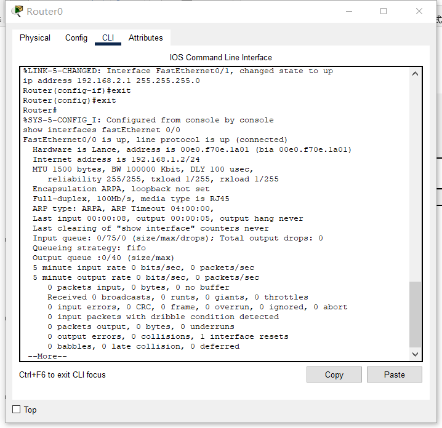Minimize the Router0 window

(349, 11)
